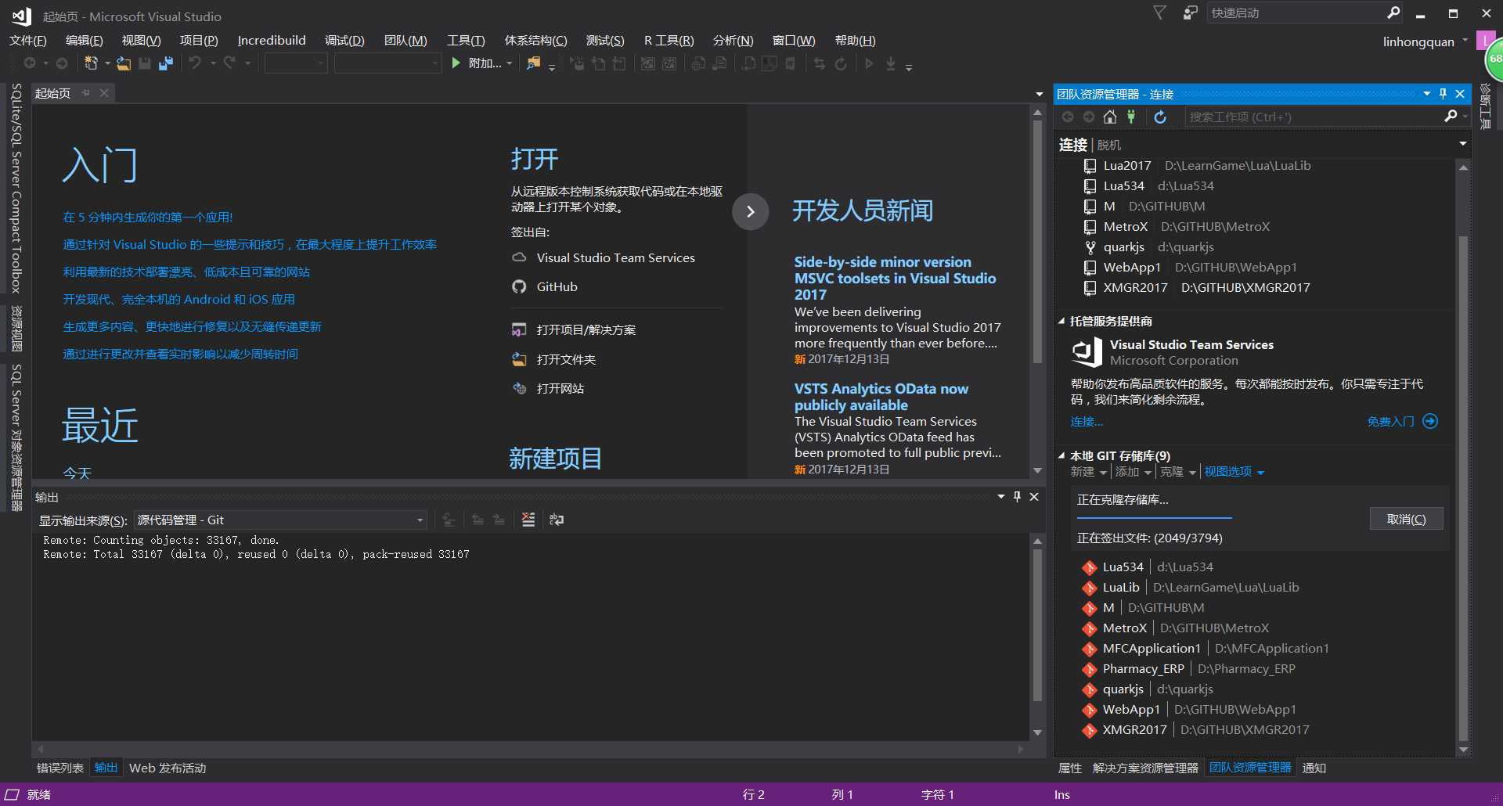
Task: Click the Refresh icon in Team Explorer
Action: pos(1160,117)
